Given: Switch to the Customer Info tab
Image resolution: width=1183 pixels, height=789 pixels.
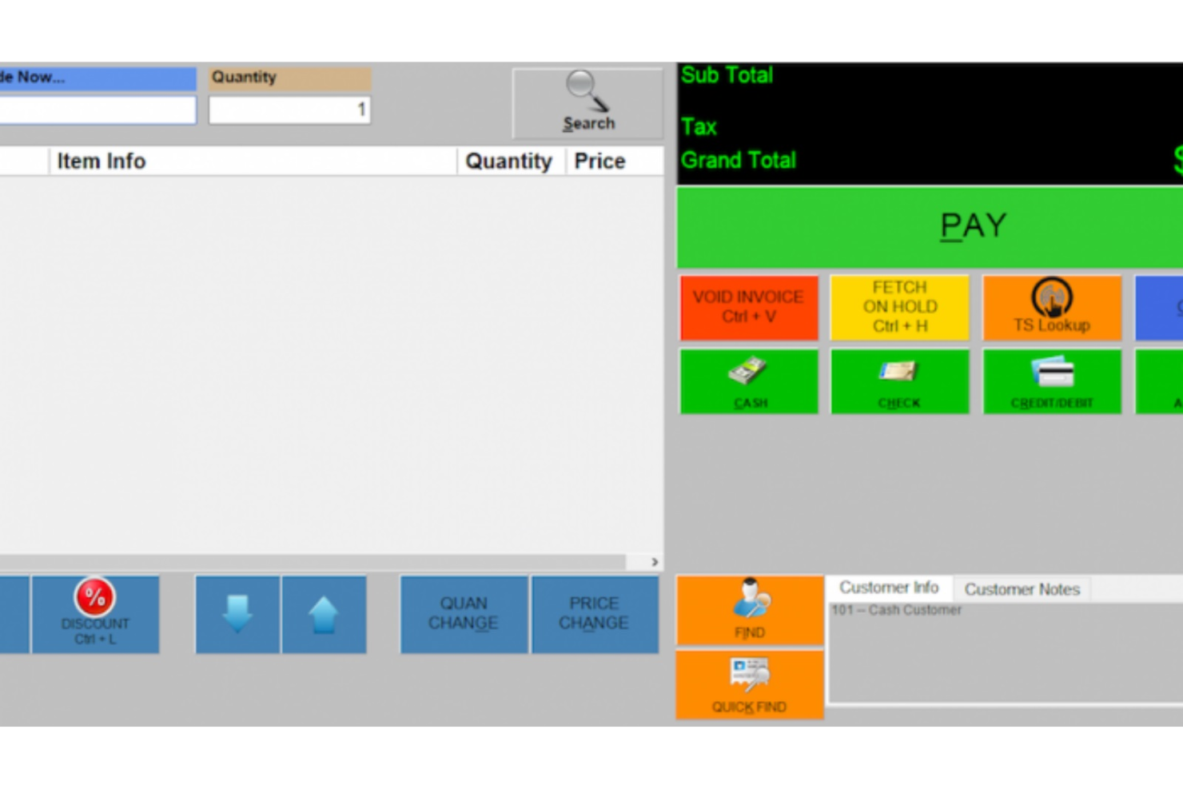Looking at the screenshot, I should tap(889, 587).
